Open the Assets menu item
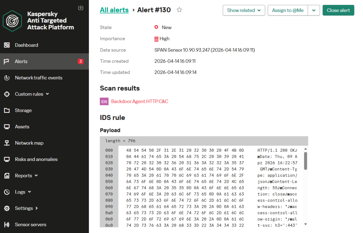 [22, 127]
